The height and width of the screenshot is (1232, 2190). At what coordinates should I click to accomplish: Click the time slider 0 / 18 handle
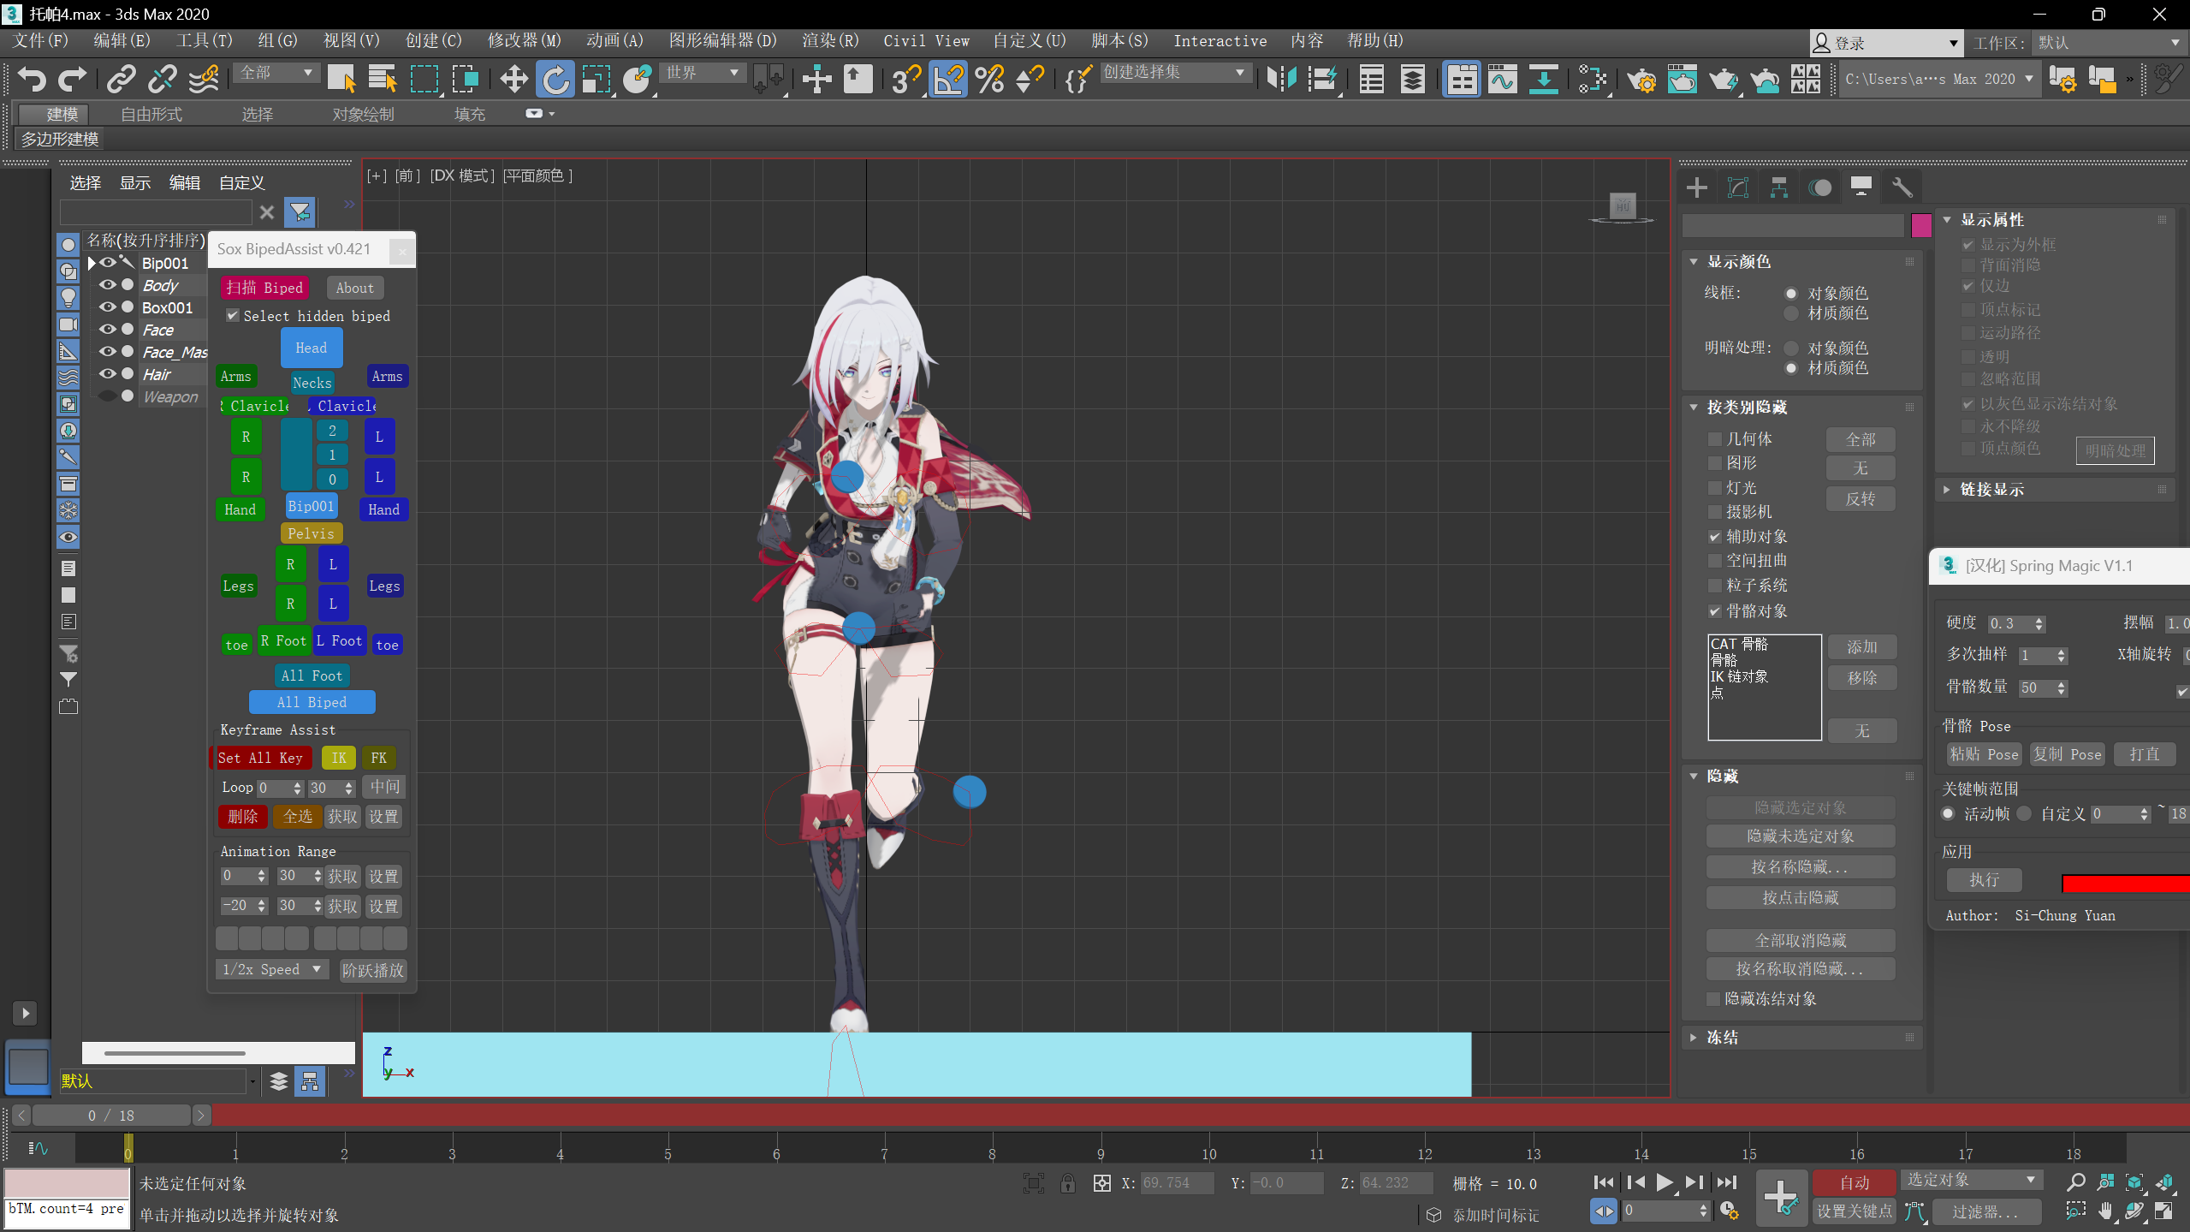pos(111,1116)
